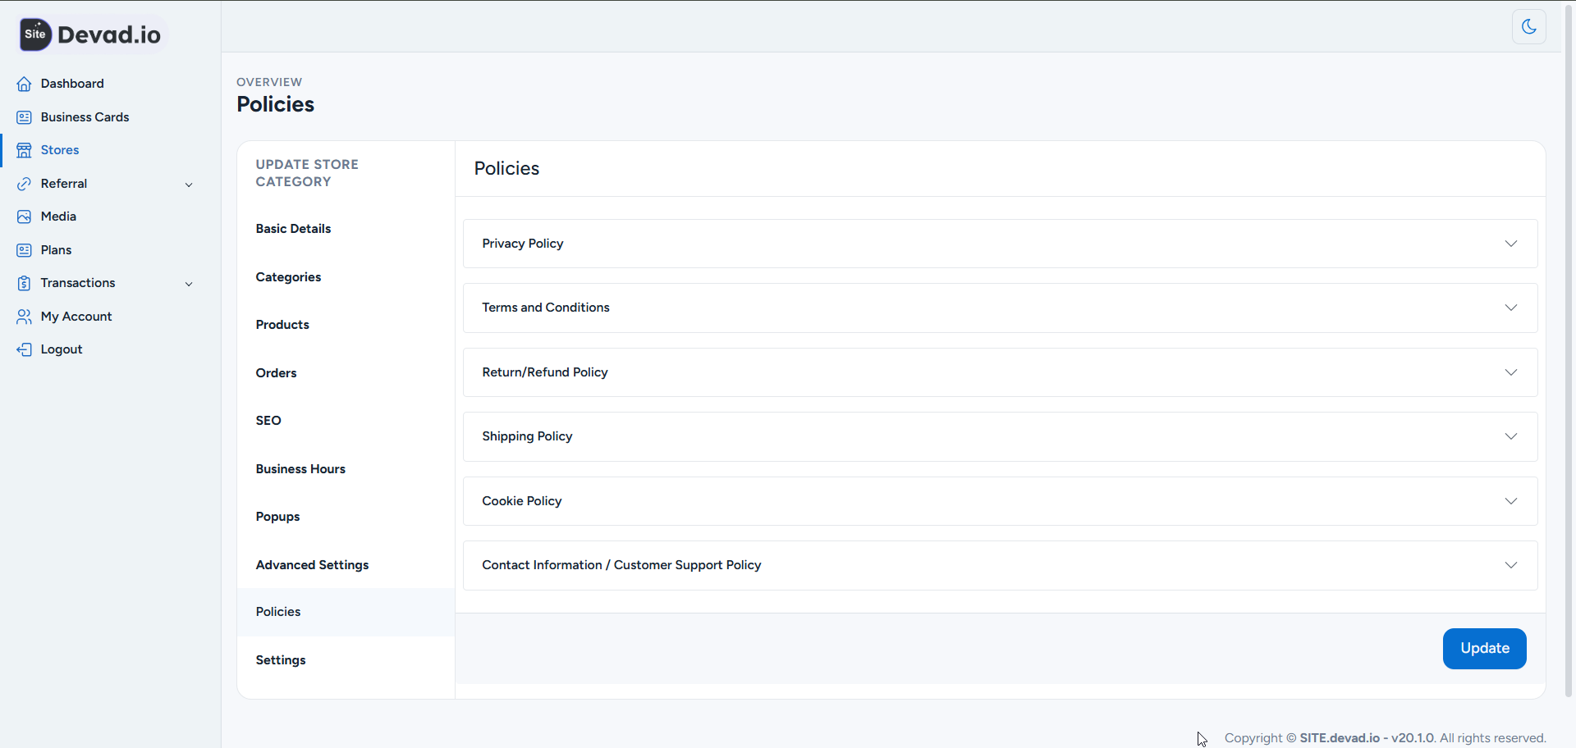
Task: Click the Media image icon
Action: click(24, 217)
